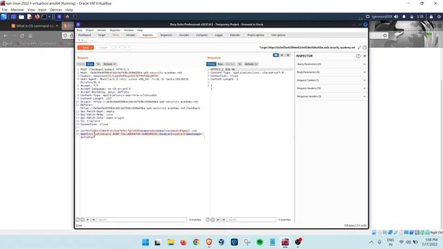
Task: Expand Response Headers section in Inspector
Action: point(331,97)
